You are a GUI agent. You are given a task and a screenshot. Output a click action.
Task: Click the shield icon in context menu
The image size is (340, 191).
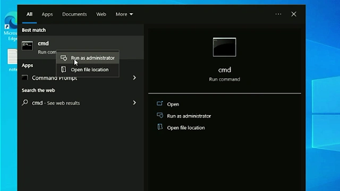pos(64,58)
